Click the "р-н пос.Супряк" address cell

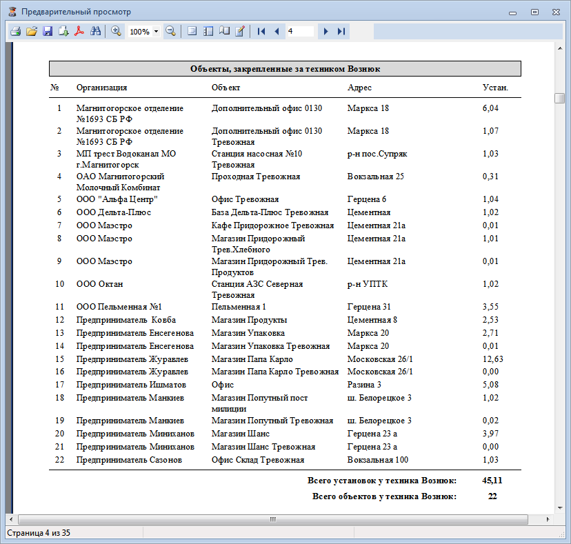coord(377,154)
